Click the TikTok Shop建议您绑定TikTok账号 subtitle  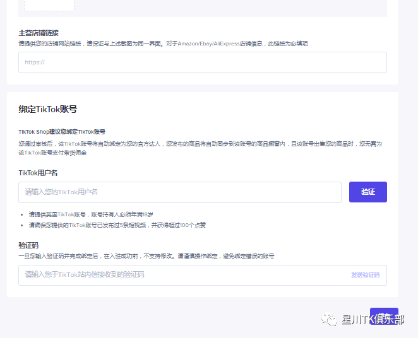[62, 132]
